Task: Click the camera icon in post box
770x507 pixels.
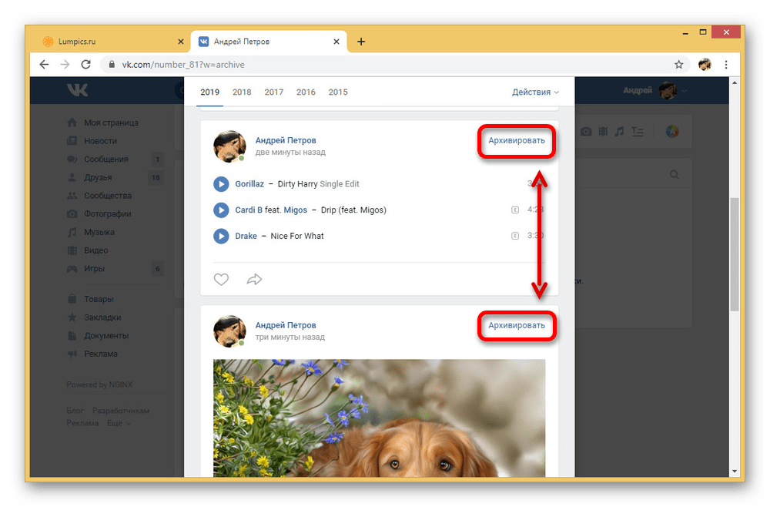Action: pyautogui.click(x=586, y=132)
